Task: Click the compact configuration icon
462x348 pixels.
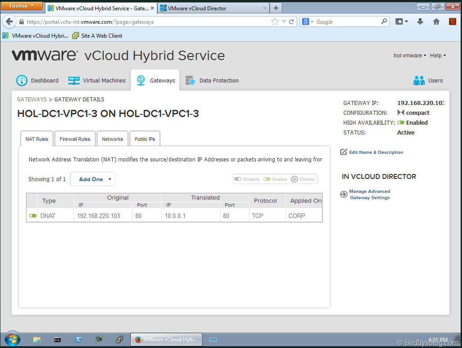Action: [401, 113]
